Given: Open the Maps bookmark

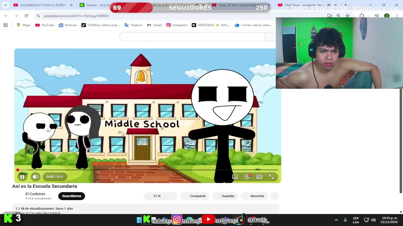Looking at the screenshot, I should pyautogui.click(x=24, y=25).
